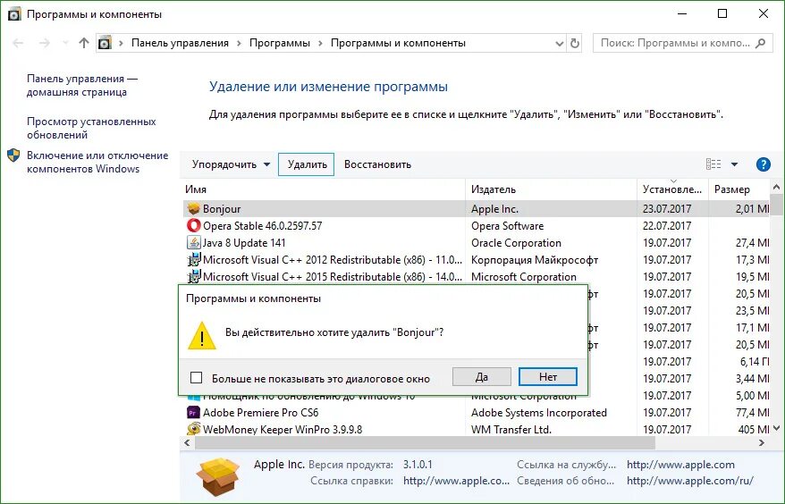The height and width of the screenshot is (504, 785).
Task: Click the Control Panel icon in address bar
Action: [105, 43]
